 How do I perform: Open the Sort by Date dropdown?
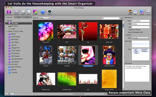pyautogui.click(x=45, y=18)
